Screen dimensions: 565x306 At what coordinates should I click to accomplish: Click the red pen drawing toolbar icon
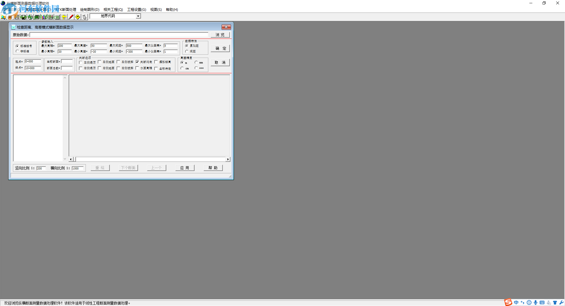[71, 17]
